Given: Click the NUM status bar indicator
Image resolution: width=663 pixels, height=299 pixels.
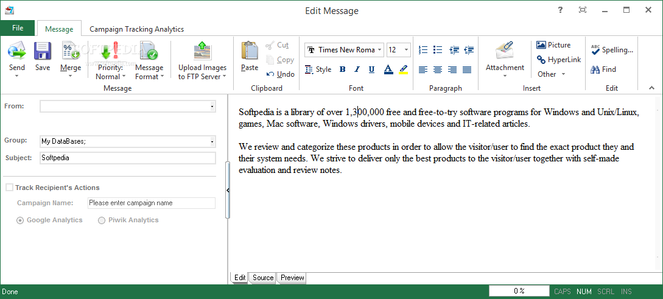Looking at the screenshot, I should click(x=584, y=291).
